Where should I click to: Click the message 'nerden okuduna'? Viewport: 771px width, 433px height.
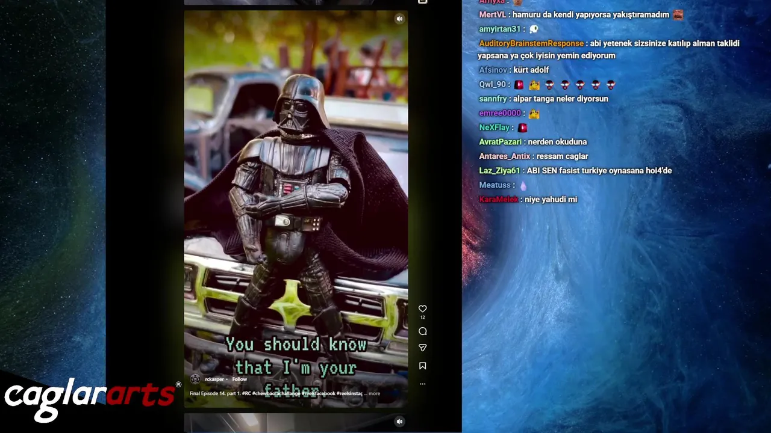557,142
